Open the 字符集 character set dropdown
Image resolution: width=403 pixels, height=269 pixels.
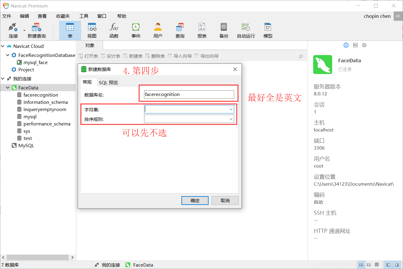[231, 109]
